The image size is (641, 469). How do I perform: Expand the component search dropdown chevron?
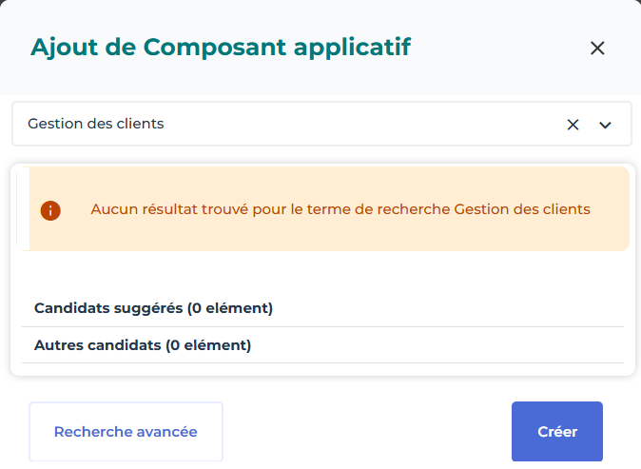[x=605, y=125]
